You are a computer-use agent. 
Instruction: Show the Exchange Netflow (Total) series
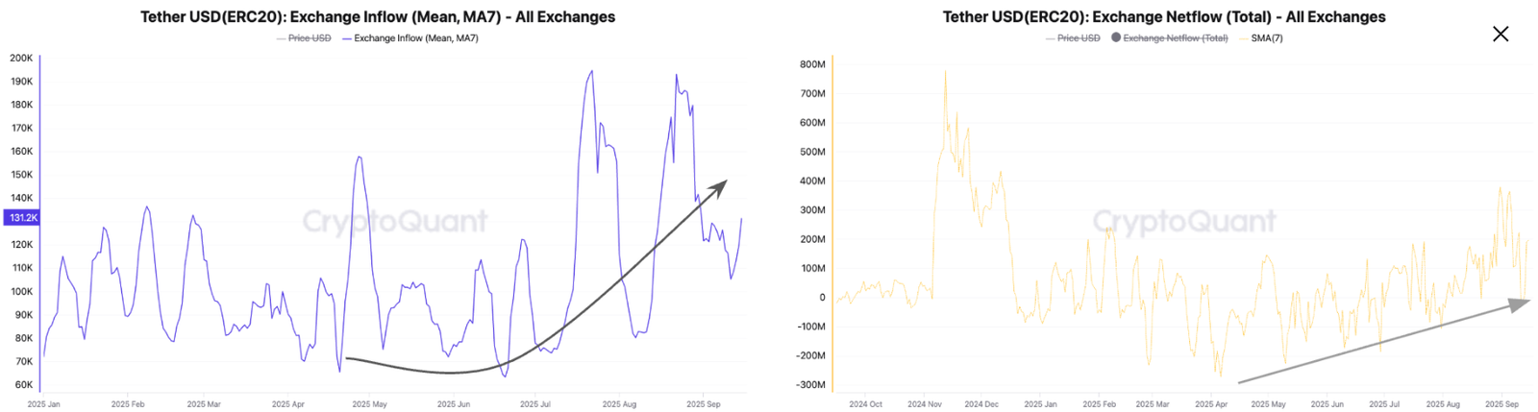click(1175, 38)
